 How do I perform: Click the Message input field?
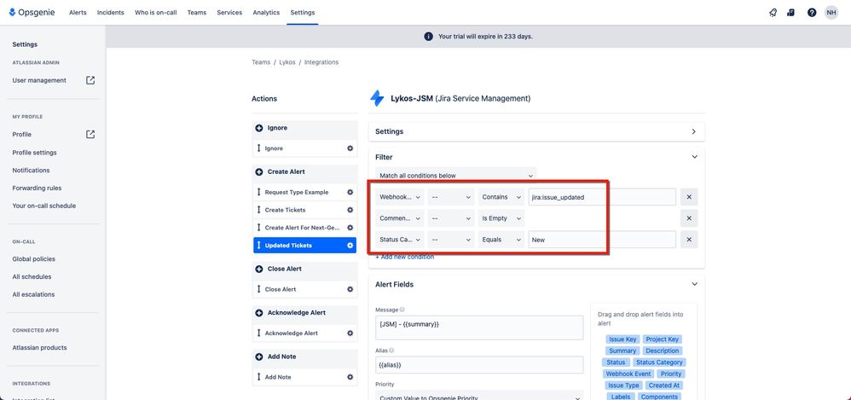(x=479, y=328)
